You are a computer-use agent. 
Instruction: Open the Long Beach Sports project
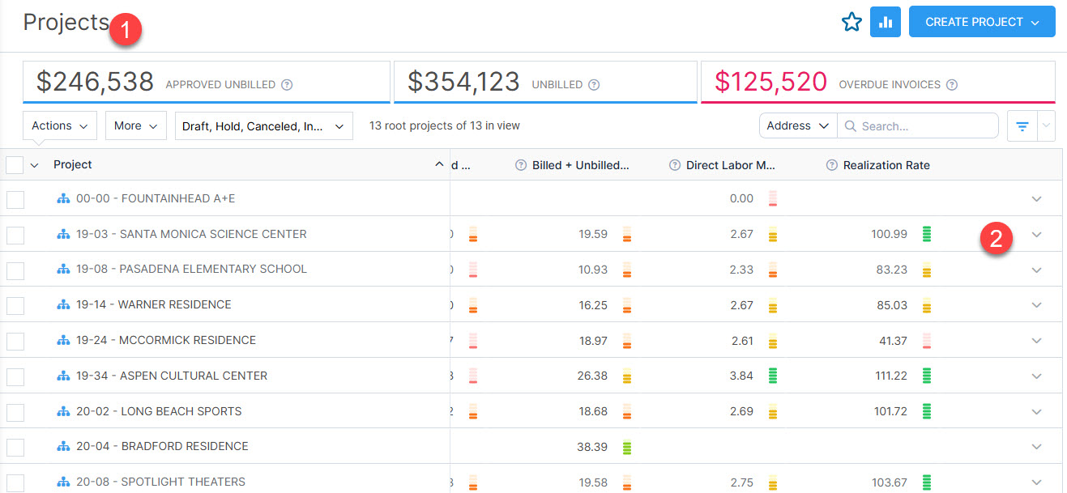pyautogui.click(x=181, y=411)
